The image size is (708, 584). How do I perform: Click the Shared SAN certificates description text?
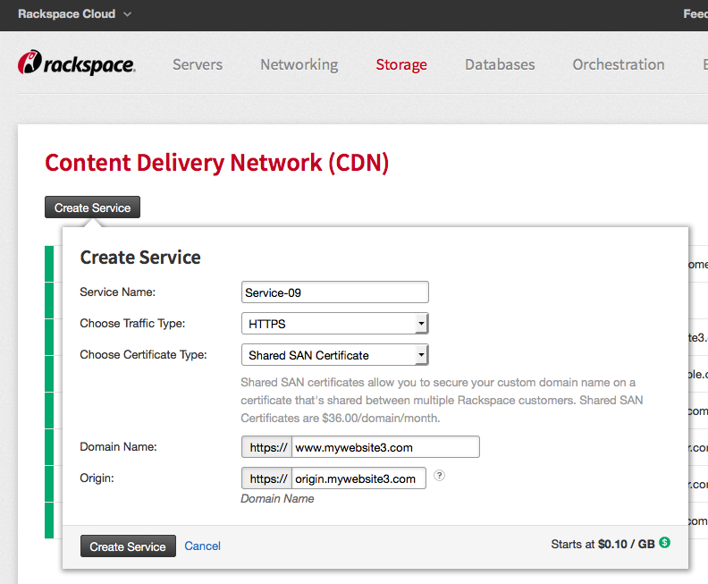click(442, 400)
